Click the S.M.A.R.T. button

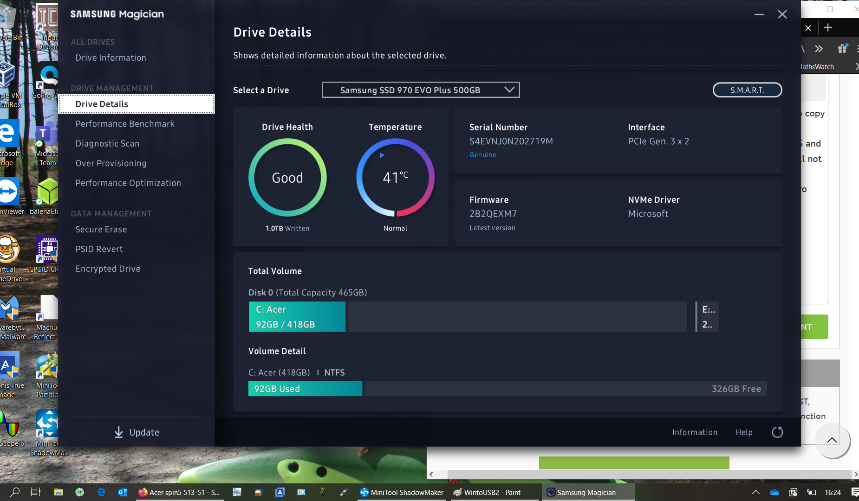pyautogui.click(x=747, y=90)
